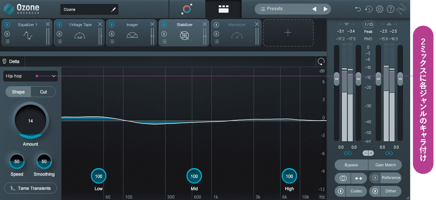Open the Settings gear icon

tap(380, 9)
